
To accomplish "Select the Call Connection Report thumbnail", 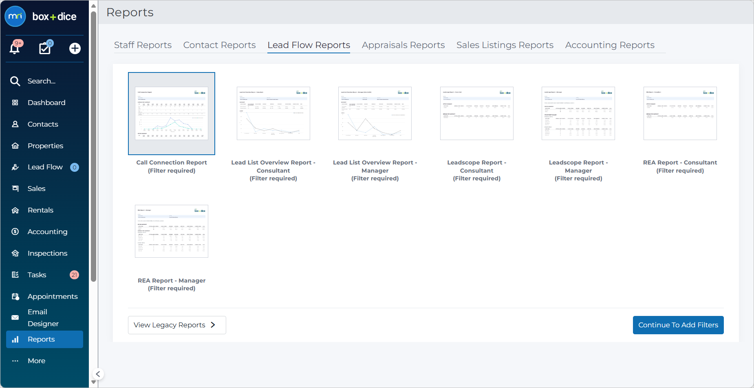I will 172,114.
